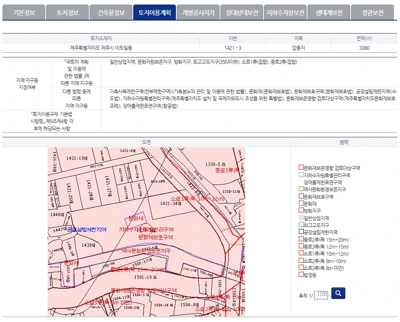Toggle the 법정동 legend checkbox
The width and height of the screenshot is (400, 322).
point(301,274)
